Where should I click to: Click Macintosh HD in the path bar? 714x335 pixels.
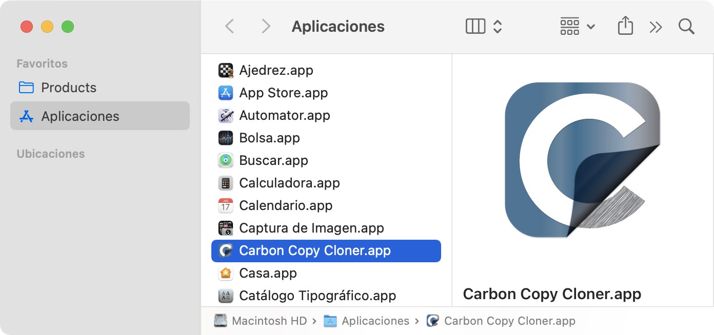269,321
